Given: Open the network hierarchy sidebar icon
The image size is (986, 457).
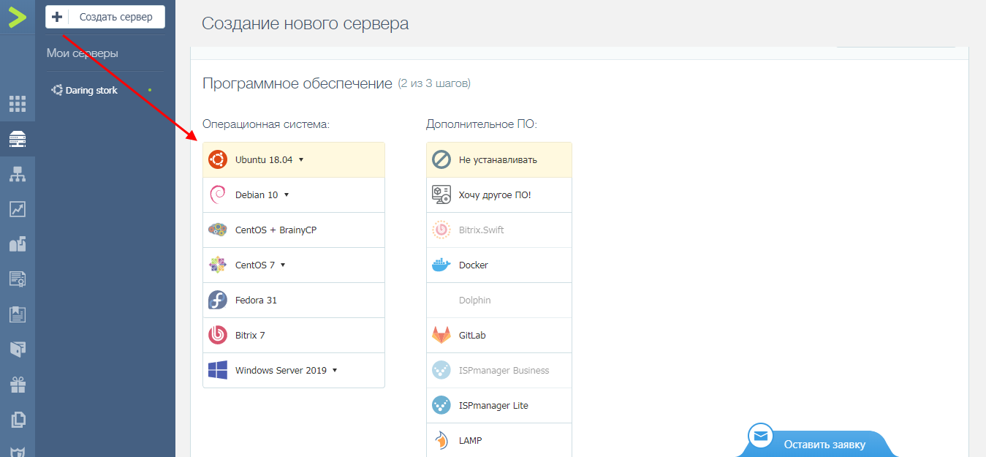Looking at the screenshot, I should click(18, 174).
